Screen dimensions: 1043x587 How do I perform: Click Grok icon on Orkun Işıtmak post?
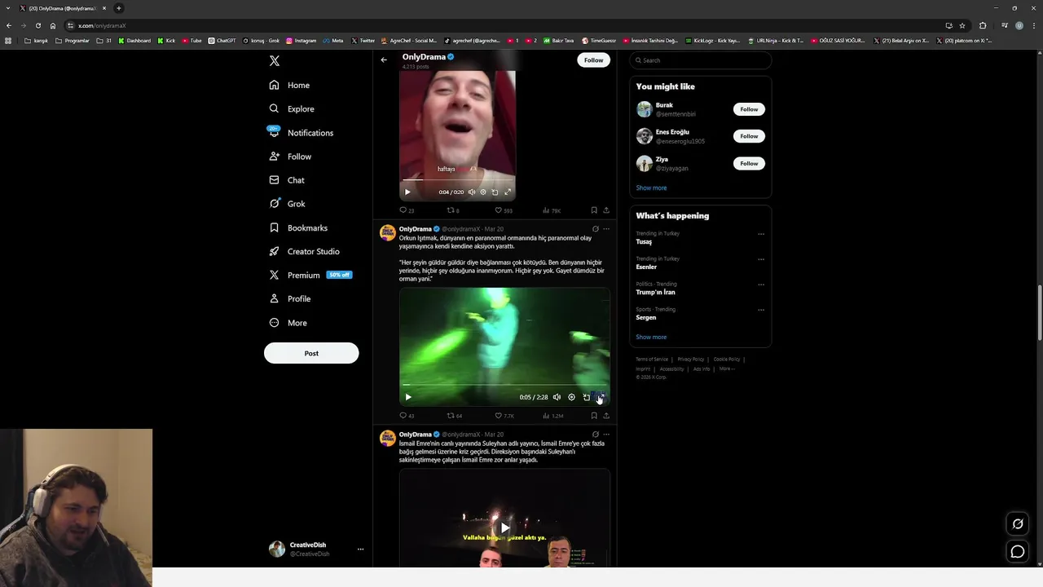point(595,229)
